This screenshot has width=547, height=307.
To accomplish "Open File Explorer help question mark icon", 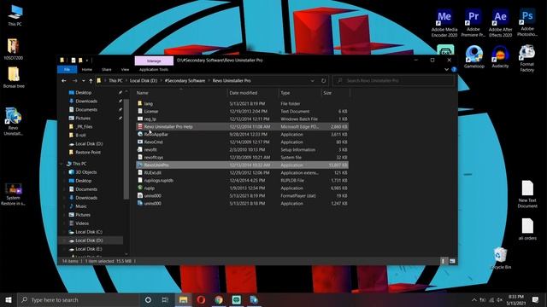I will click(454, 70).
